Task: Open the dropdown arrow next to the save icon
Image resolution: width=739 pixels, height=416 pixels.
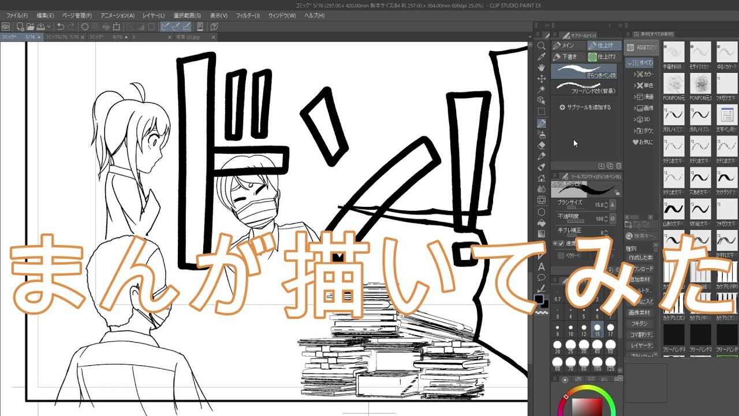Action: pyautogui.click(x=48, y=27)
